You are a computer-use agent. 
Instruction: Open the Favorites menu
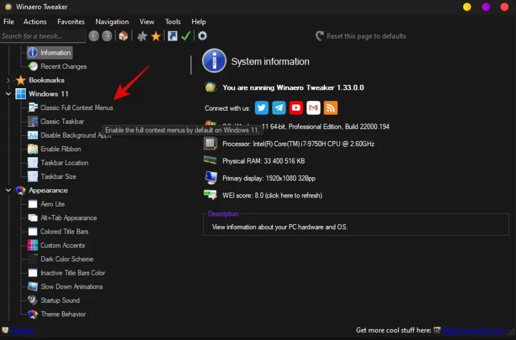pos(71,22)
